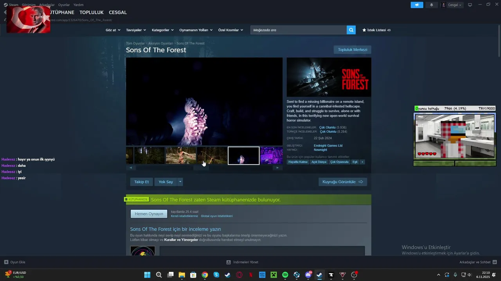Select the Hayatta Kalma tag

pyautogui.click(x=298, y=162)
